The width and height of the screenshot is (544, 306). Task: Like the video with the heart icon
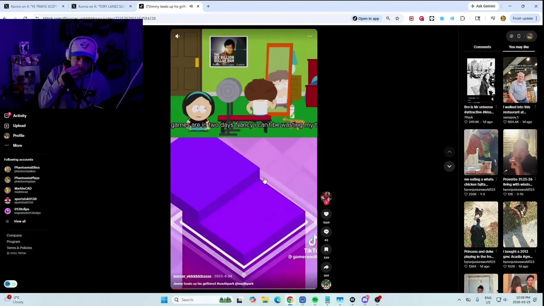tap(326, 214)
